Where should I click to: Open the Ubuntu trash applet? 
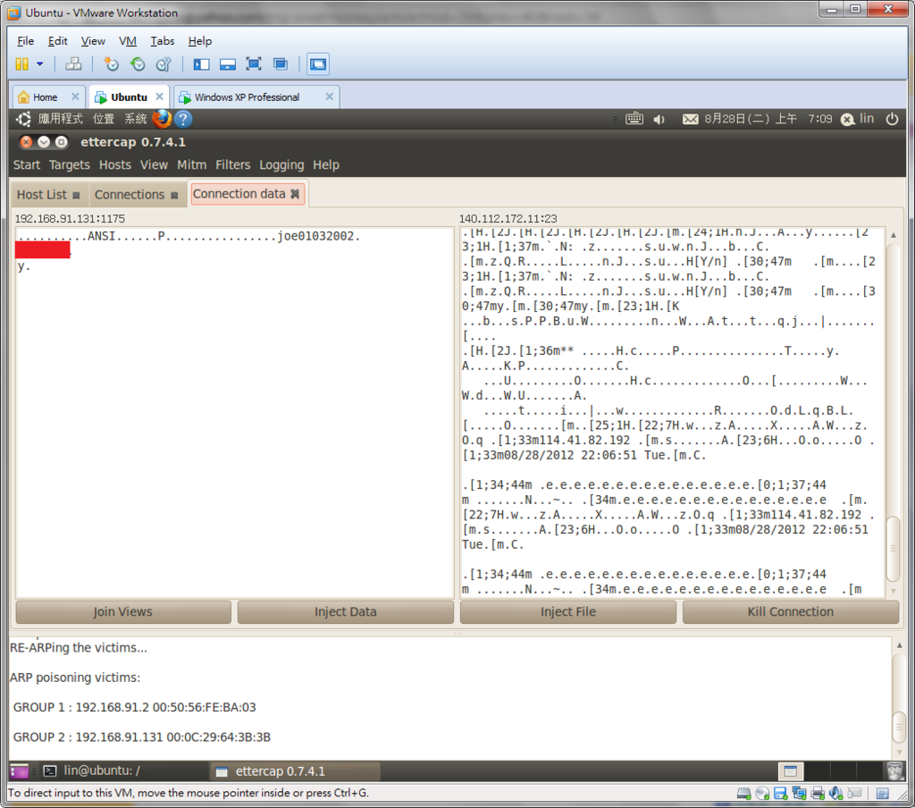(894, 770)
